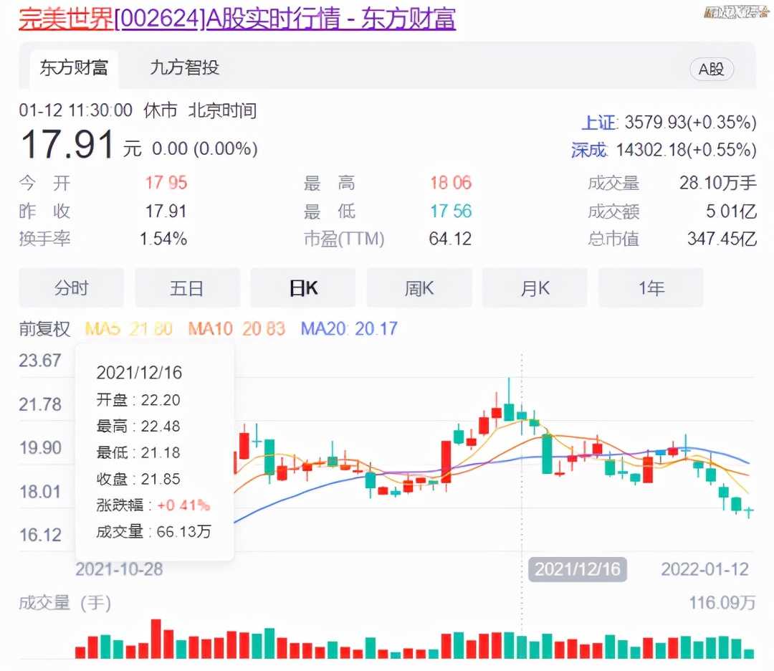Click the 23.67 price axis label
This screenshot has width=774, height=671.
click(40, 361)
